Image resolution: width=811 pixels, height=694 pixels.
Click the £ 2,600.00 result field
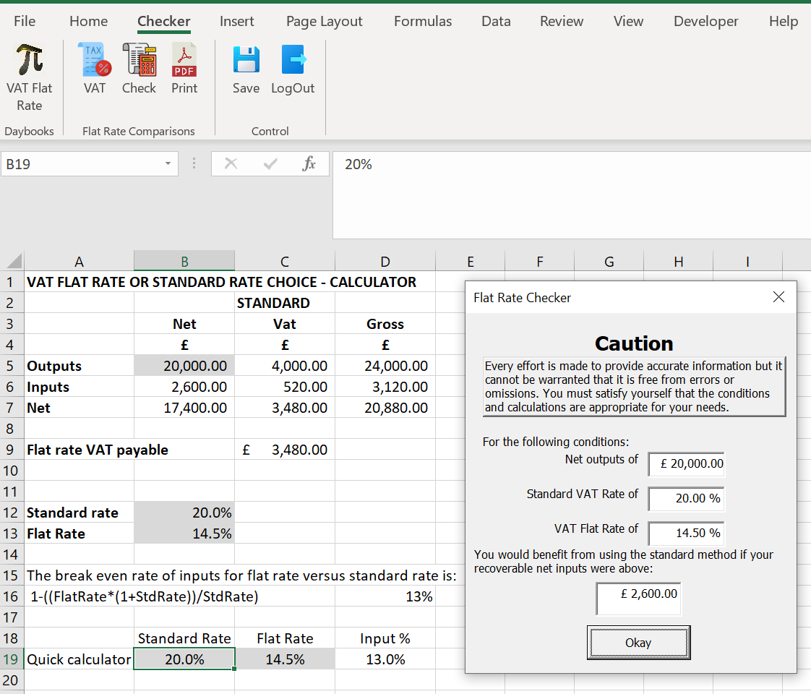[638, 599]
